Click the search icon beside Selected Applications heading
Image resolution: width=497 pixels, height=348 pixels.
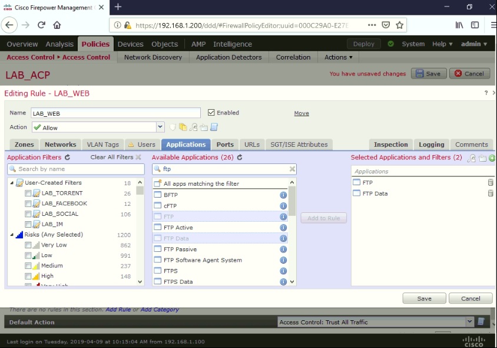(x=471, y=158)
